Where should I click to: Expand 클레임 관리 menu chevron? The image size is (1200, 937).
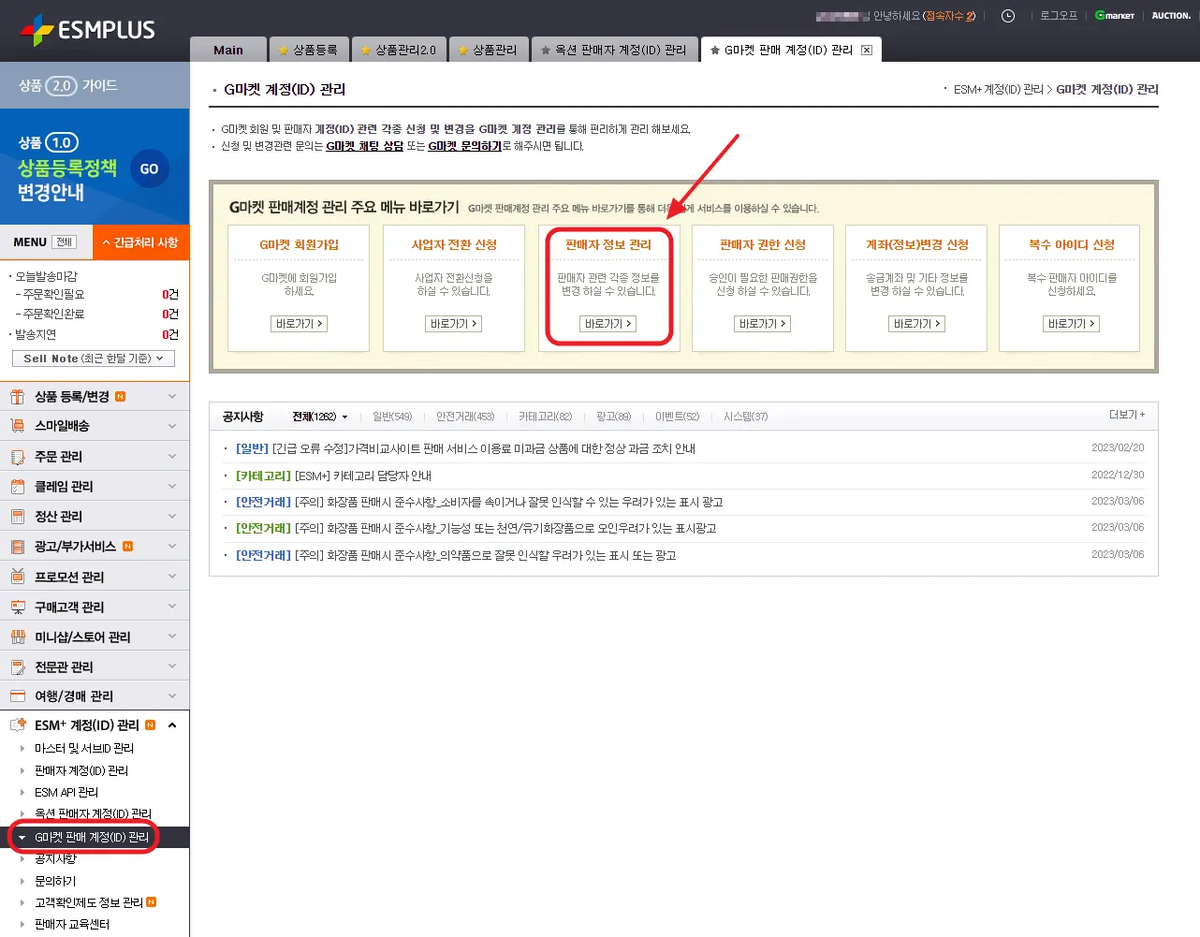pyautogui.click(x=172, y=487)
